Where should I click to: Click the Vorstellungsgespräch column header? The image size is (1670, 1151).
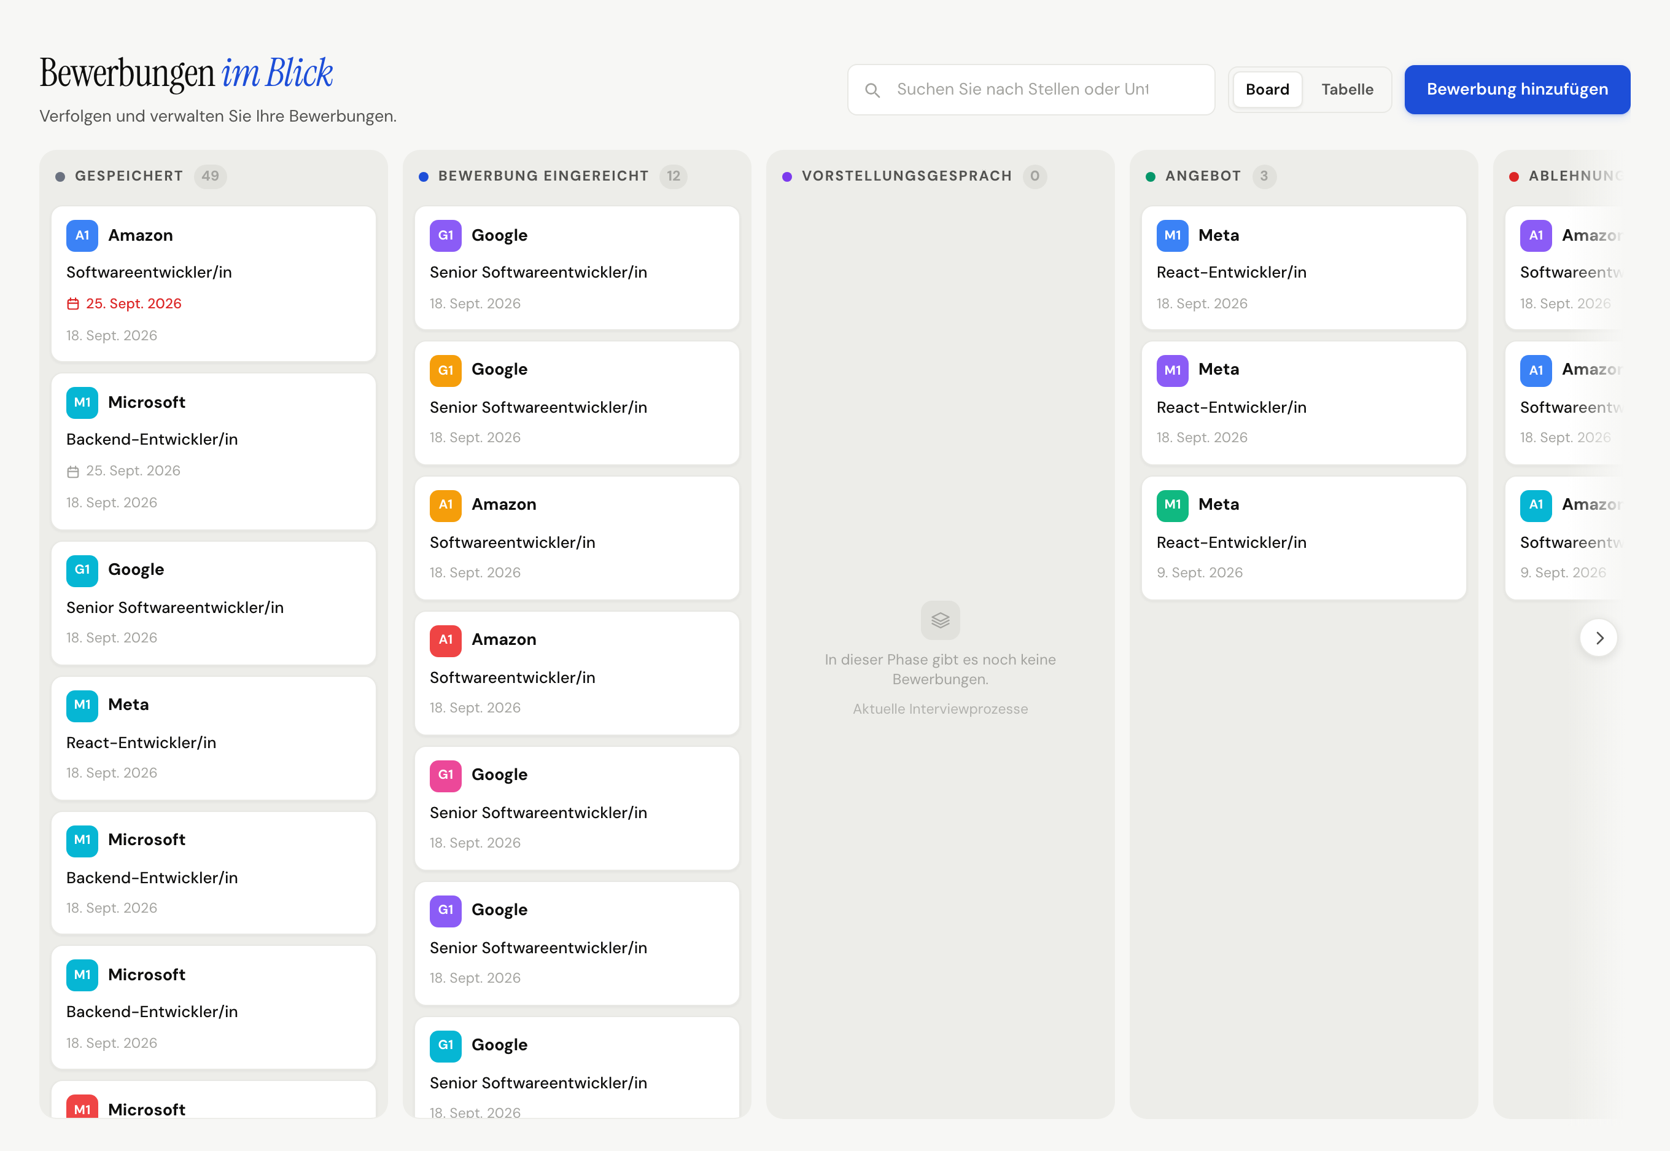907,176
